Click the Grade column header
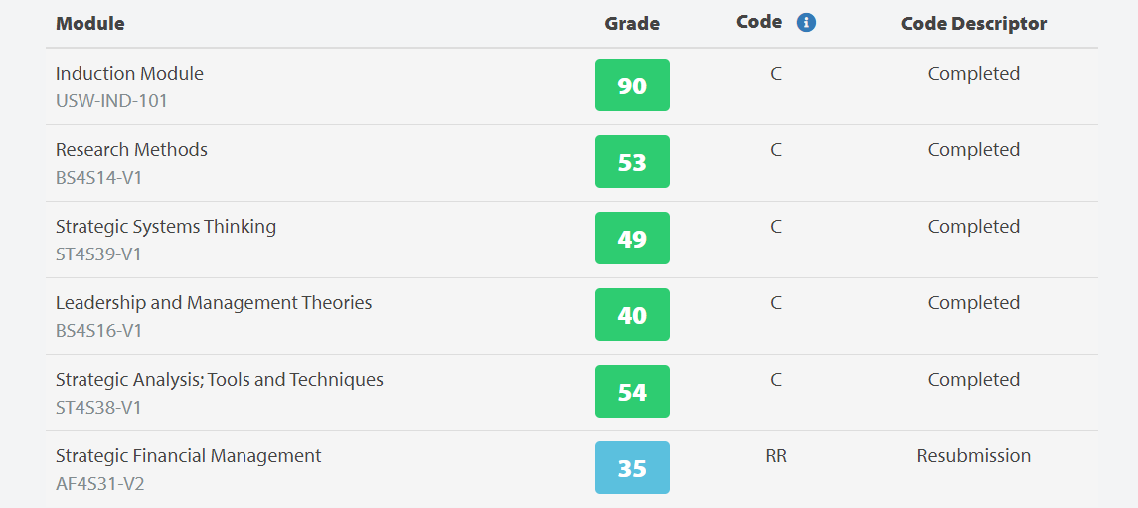This screenshot has width=1138, height=508. pyautogui.click(x=632, y=23)
